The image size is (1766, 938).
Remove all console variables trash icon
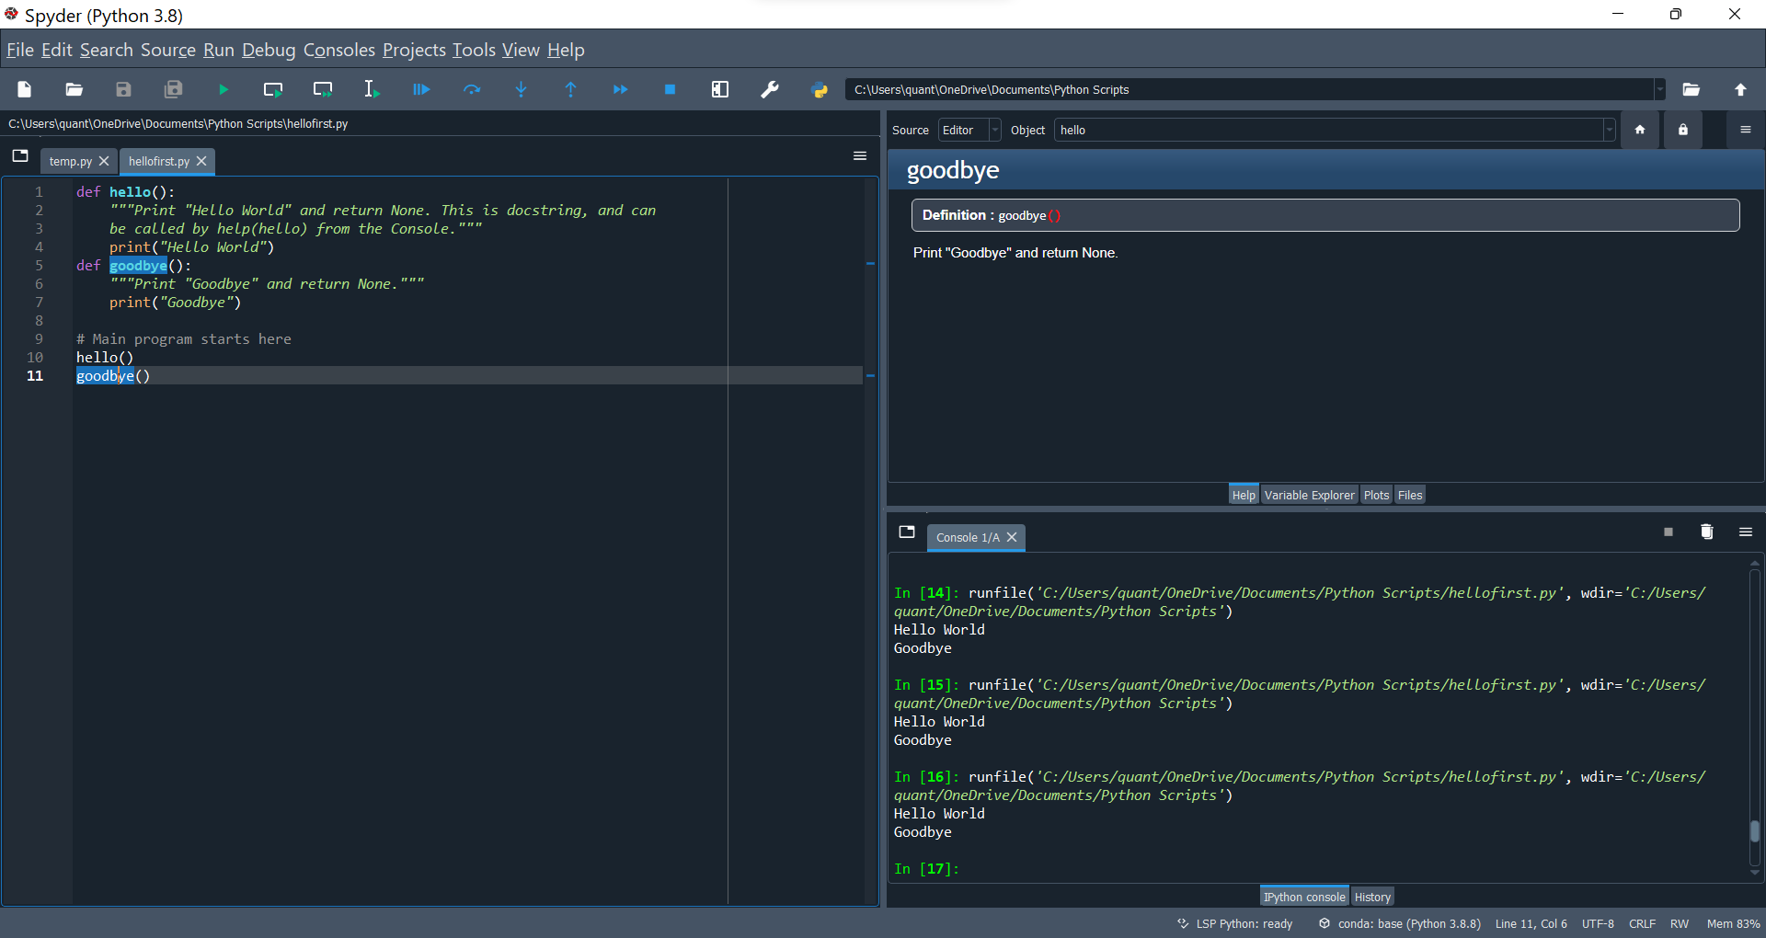(1707, 532)
